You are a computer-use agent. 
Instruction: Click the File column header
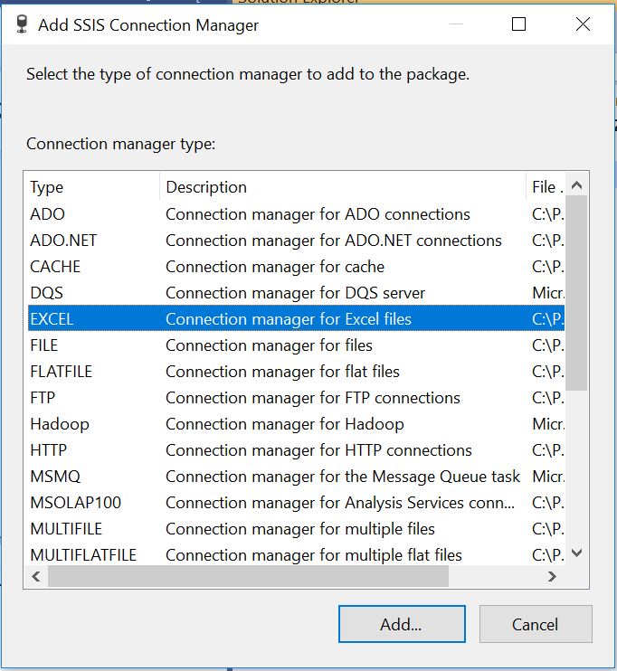(546, 187)
